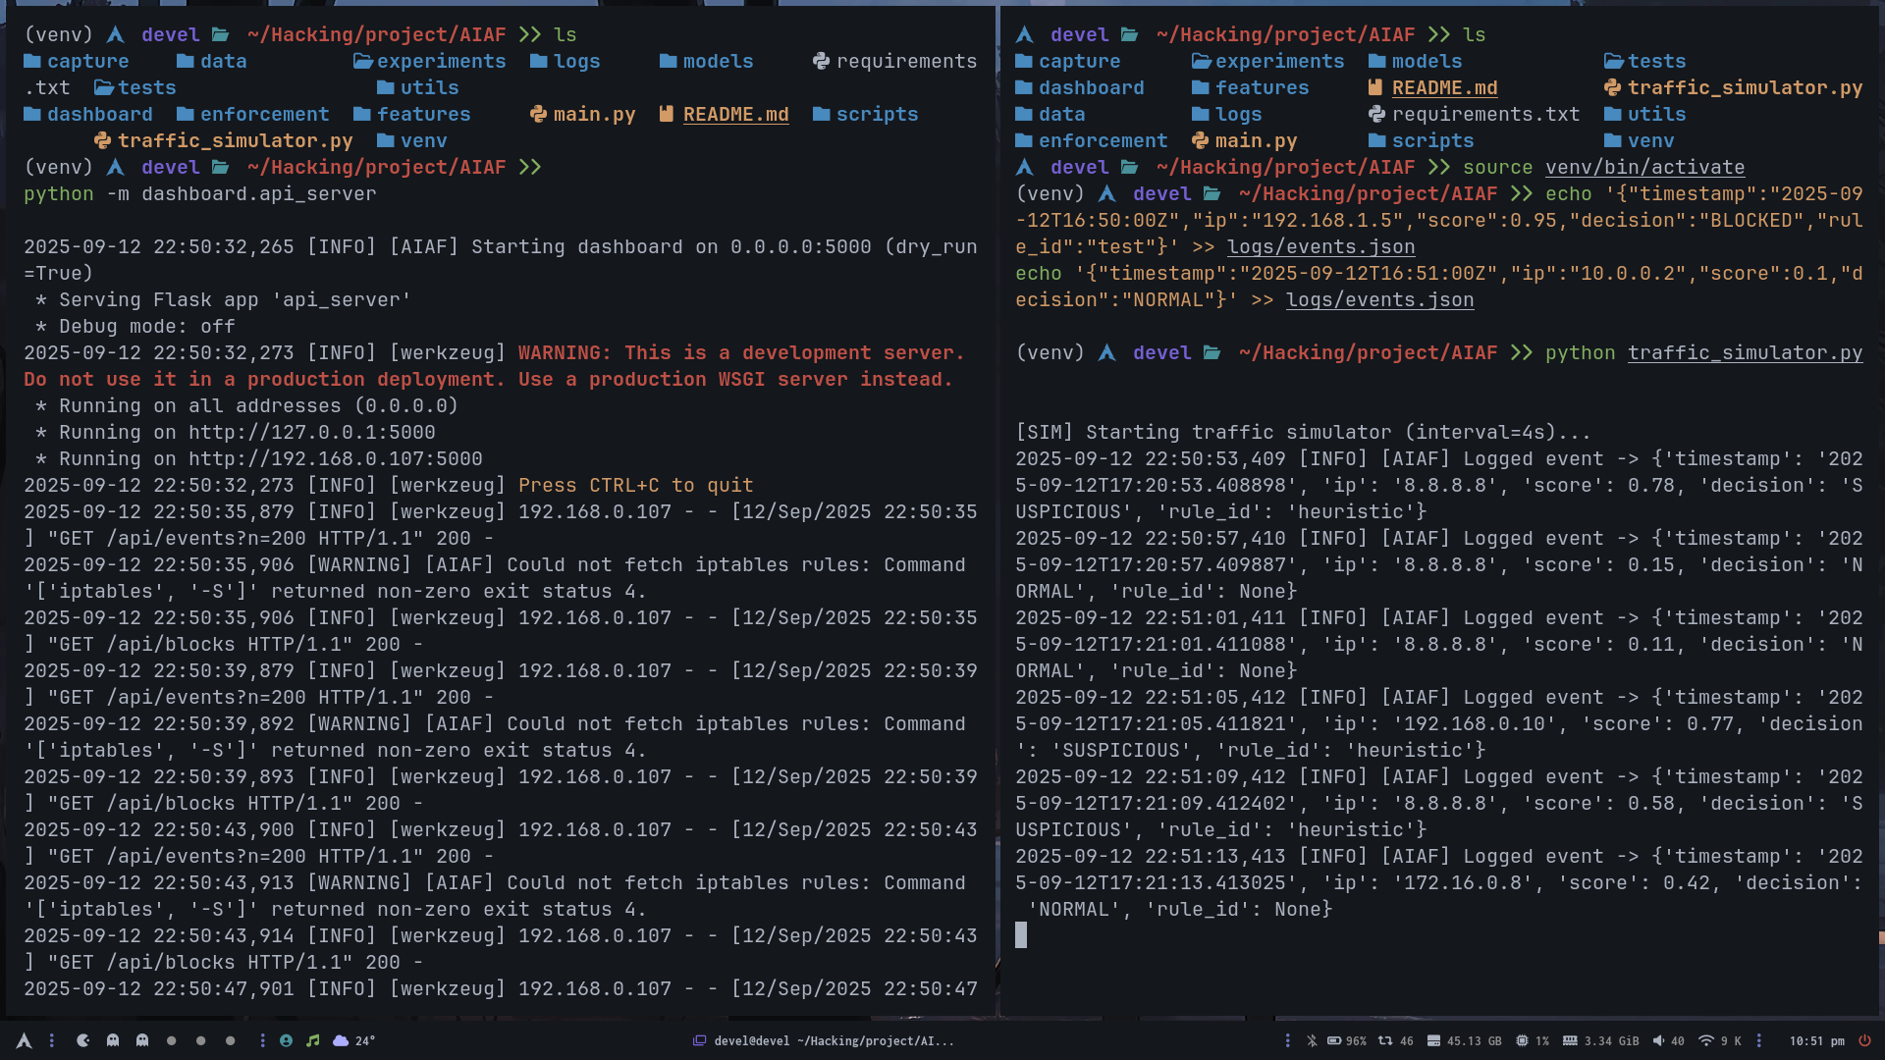Click the http://127.0.0.1:5000 URL
The width and height of the screenshot is (1885, 1060).
point(312,432)
